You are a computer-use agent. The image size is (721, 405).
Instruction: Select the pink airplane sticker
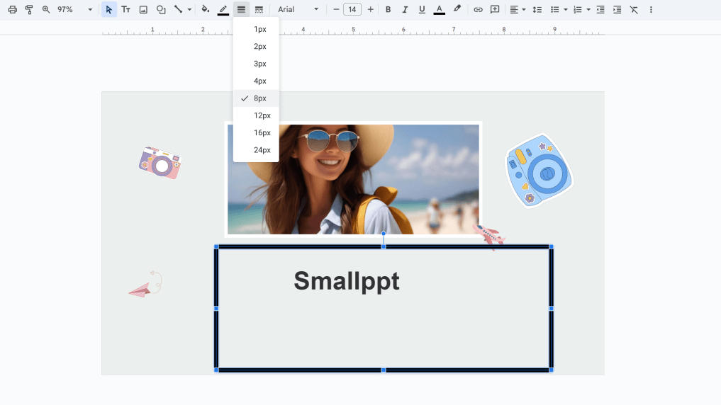point(489,236)
